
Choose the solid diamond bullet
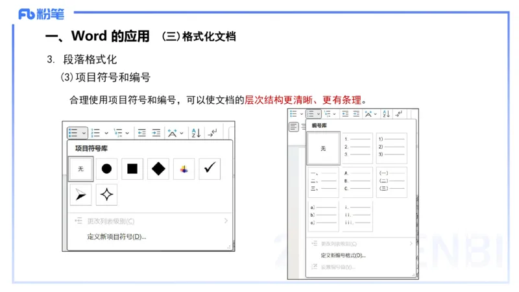coord(158,169)
